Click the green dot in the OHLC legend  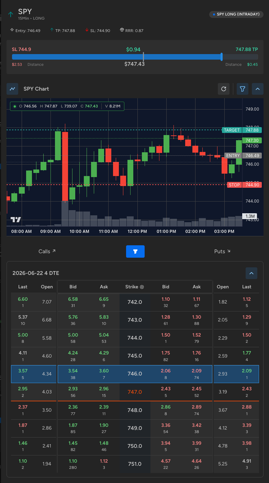[14, 106]
